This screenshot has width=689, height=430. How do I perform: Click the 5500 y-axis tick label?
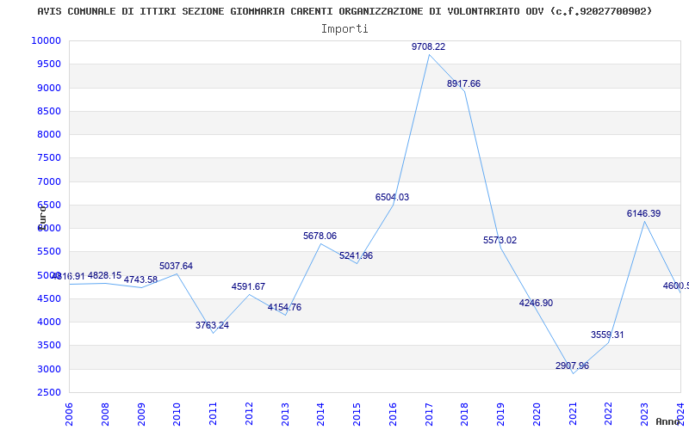[48, 251]
